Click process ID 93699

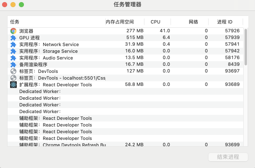232,145
